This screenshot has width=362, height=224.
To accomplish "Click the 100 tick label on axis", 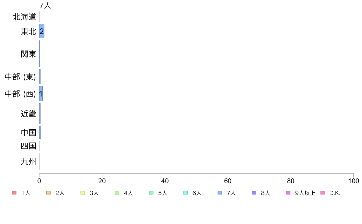I will coord(353,181).
